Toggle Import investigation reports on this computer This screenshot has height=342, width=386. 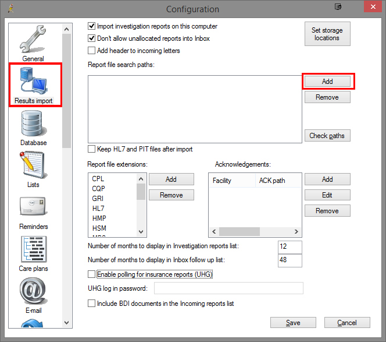pos(92,27)
